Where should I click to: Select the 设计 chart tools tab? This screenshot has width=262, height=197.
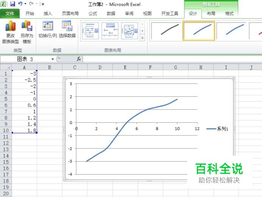point(193,14)
